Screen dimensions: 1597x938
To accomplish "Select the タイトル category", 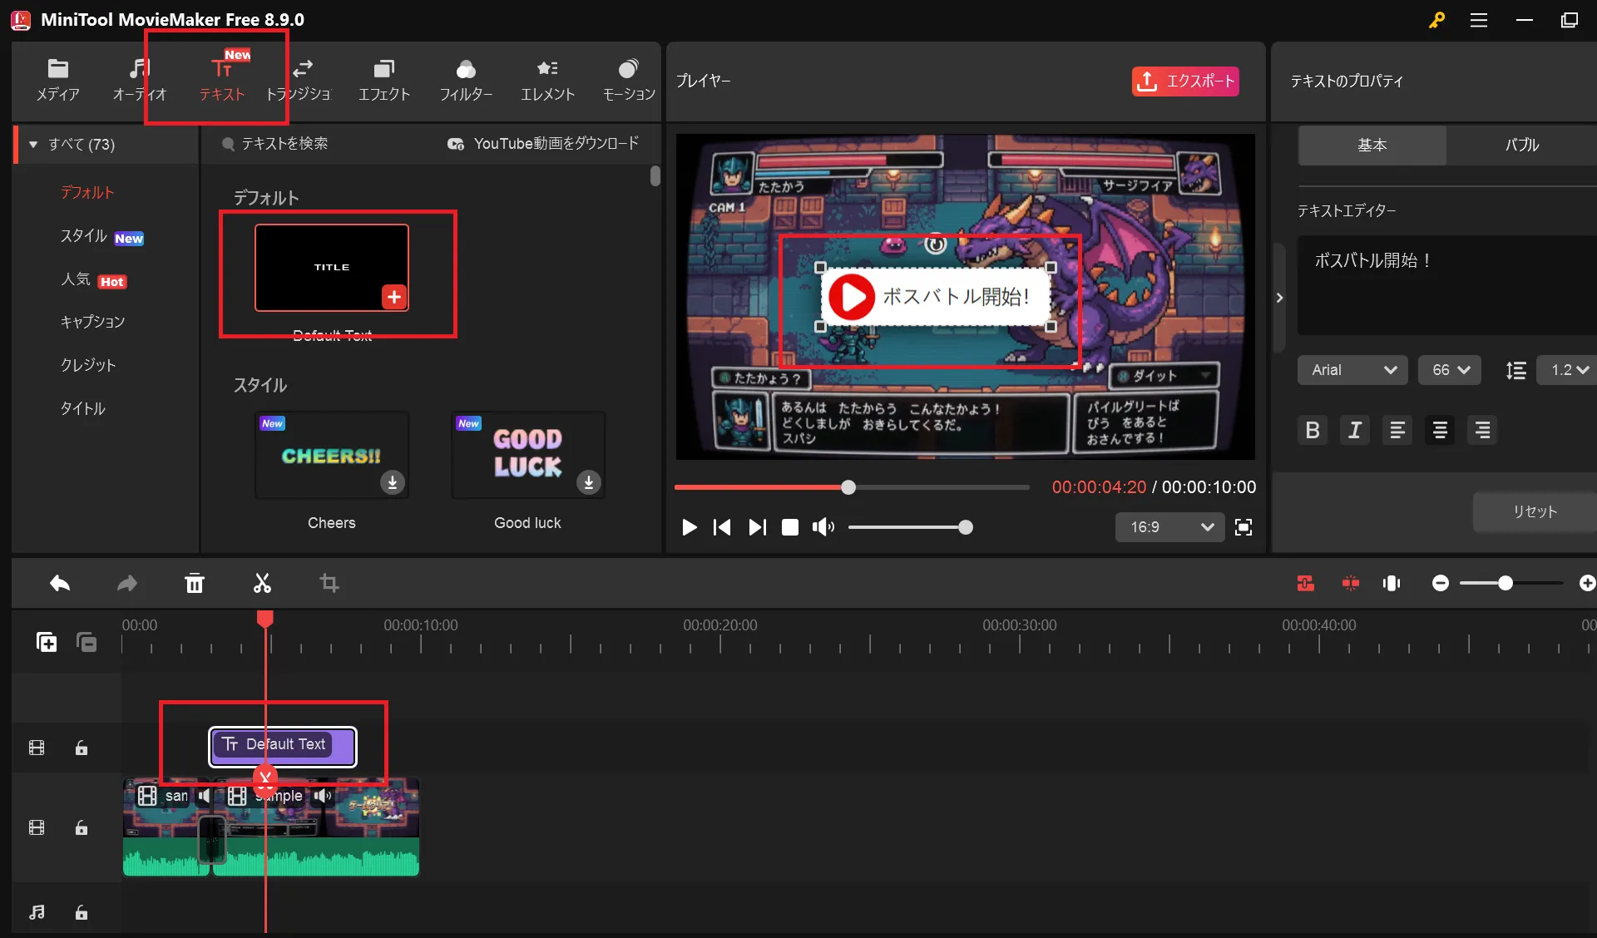I will point(82,408).
